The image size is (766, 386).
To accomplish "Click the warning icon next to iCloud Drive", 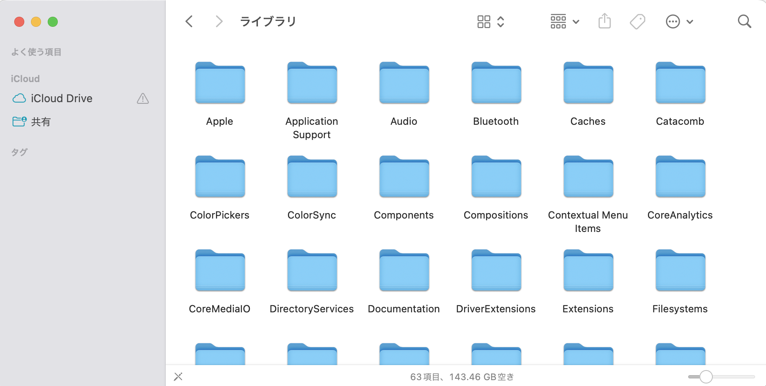I will pos(143,99).
